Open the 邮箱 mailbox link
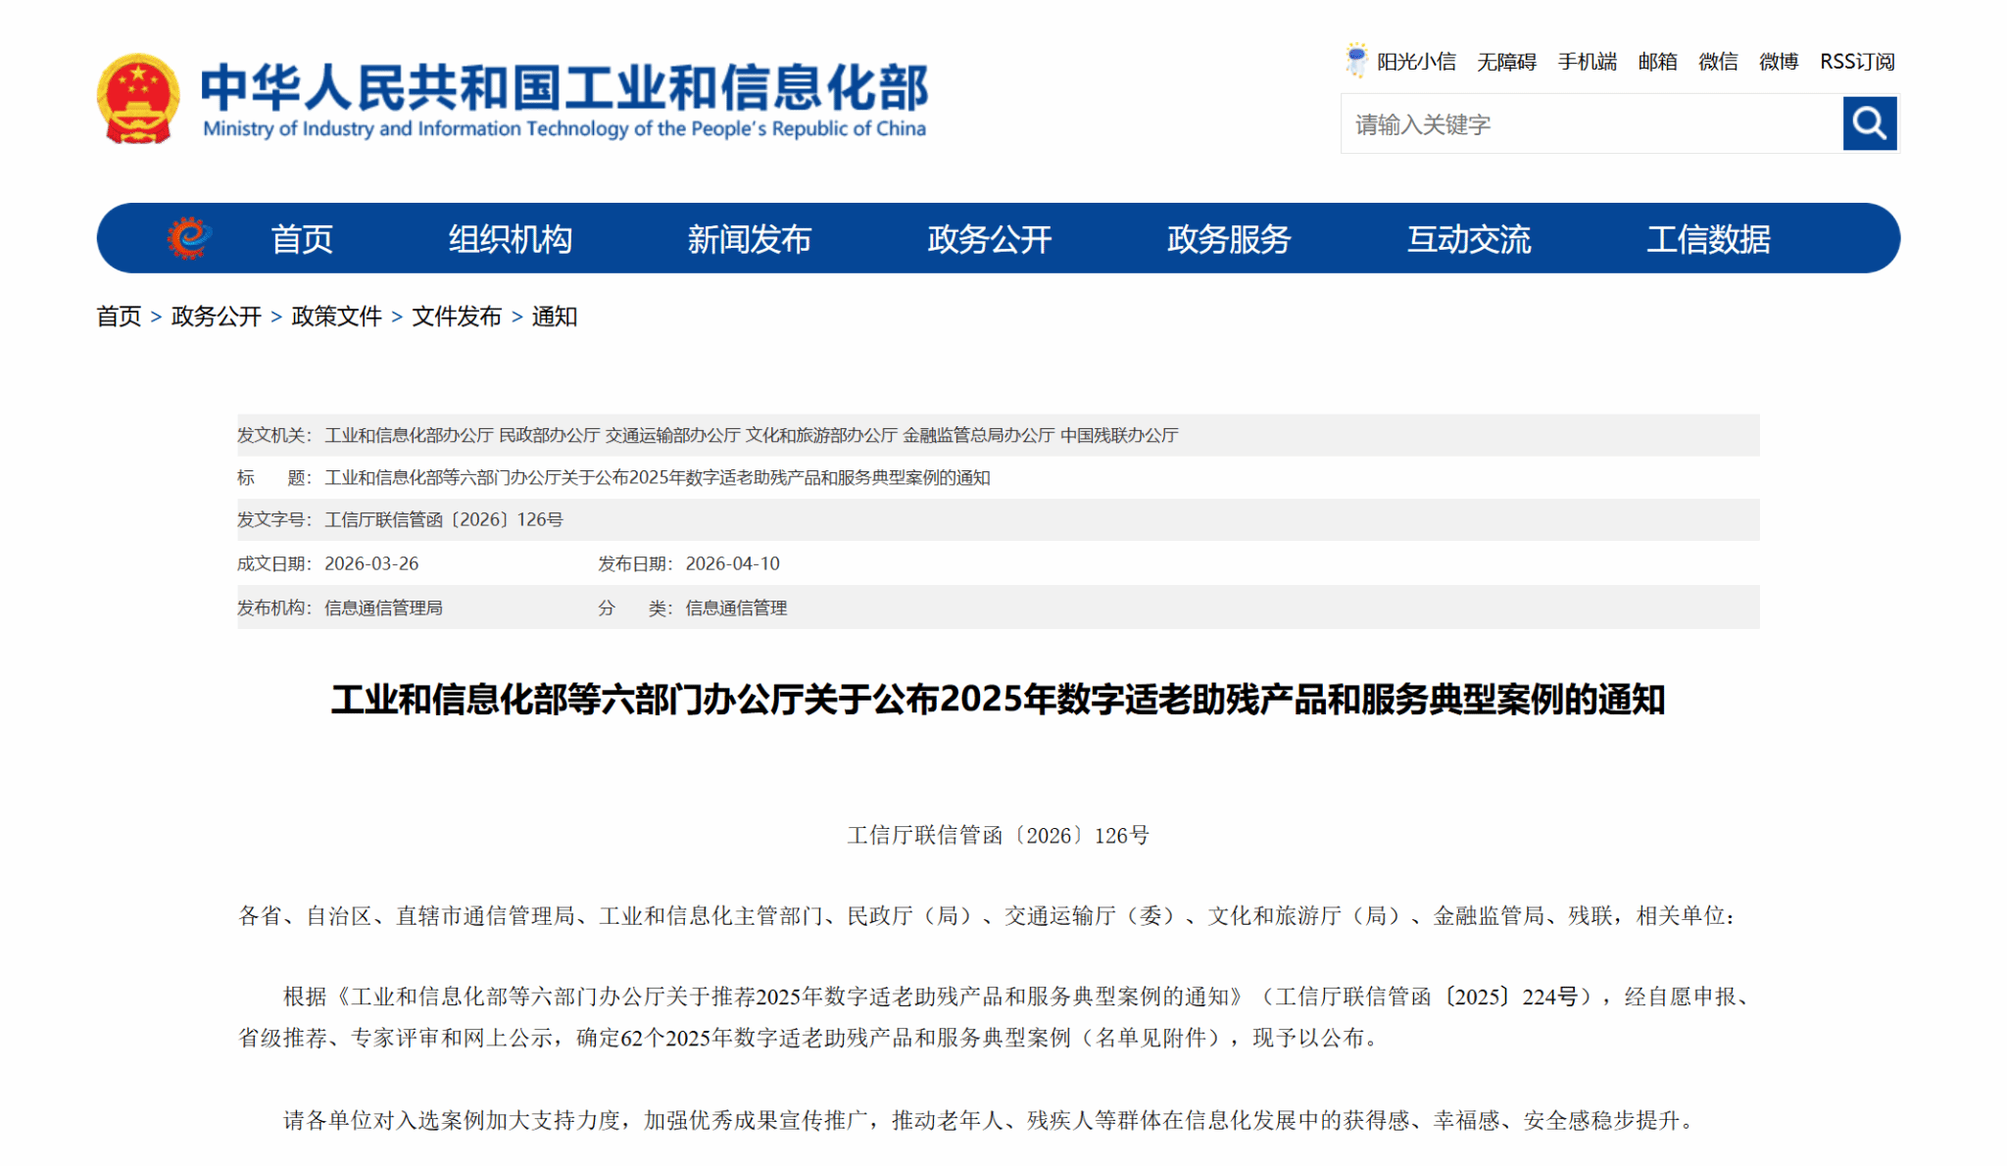The height and width of the screenshot is (1166, 2007). pos(1657,62)
